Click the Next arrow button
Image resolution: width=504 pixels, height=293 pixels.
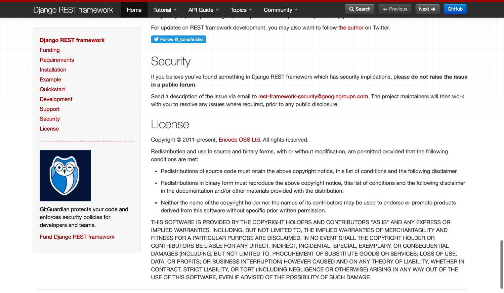[x=427, y=9]
